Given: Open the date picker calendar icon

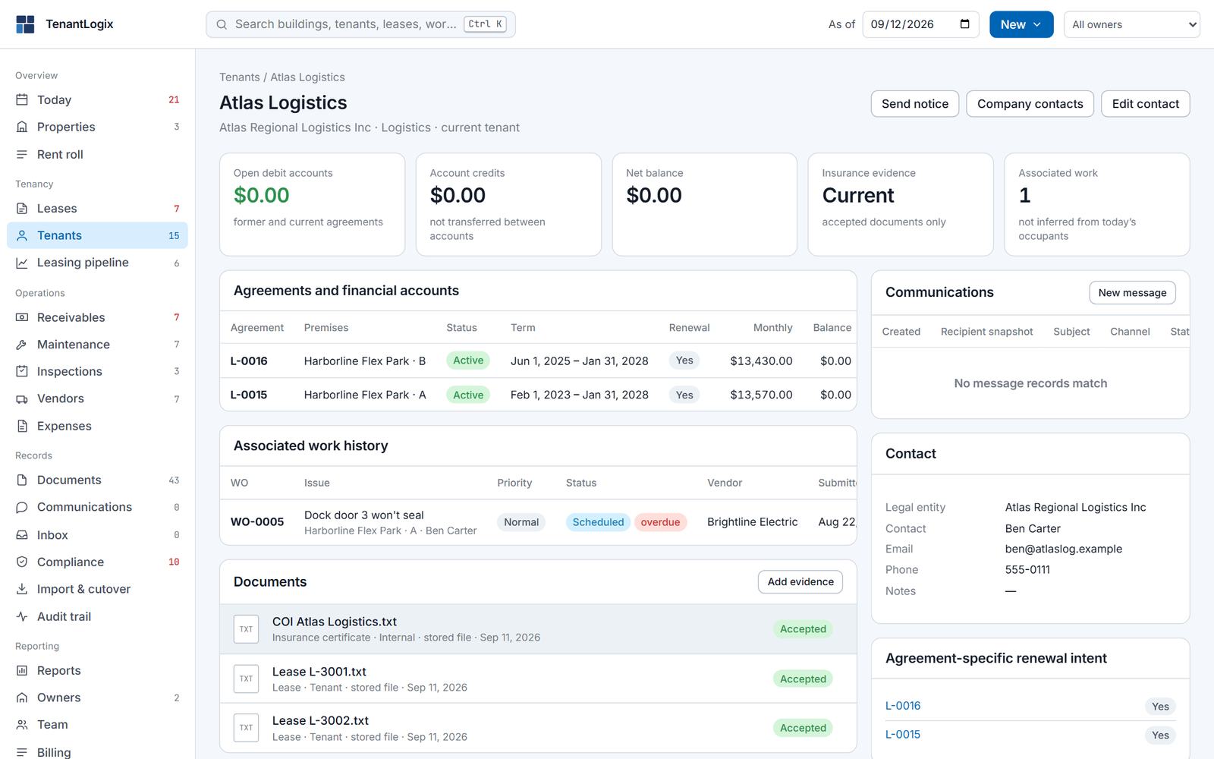Looking at the screenshot, I should pos(964,24).
